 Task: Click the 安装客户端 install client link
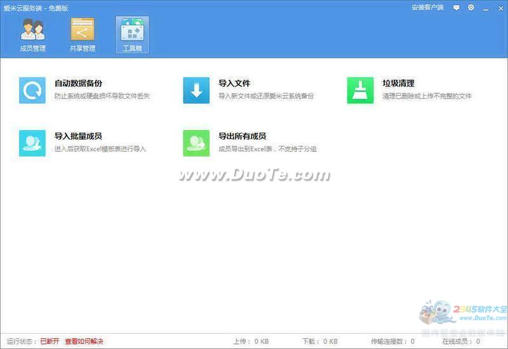(427, 8)
